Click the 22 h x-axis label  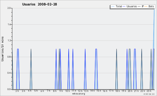click(x=143, y=91)
